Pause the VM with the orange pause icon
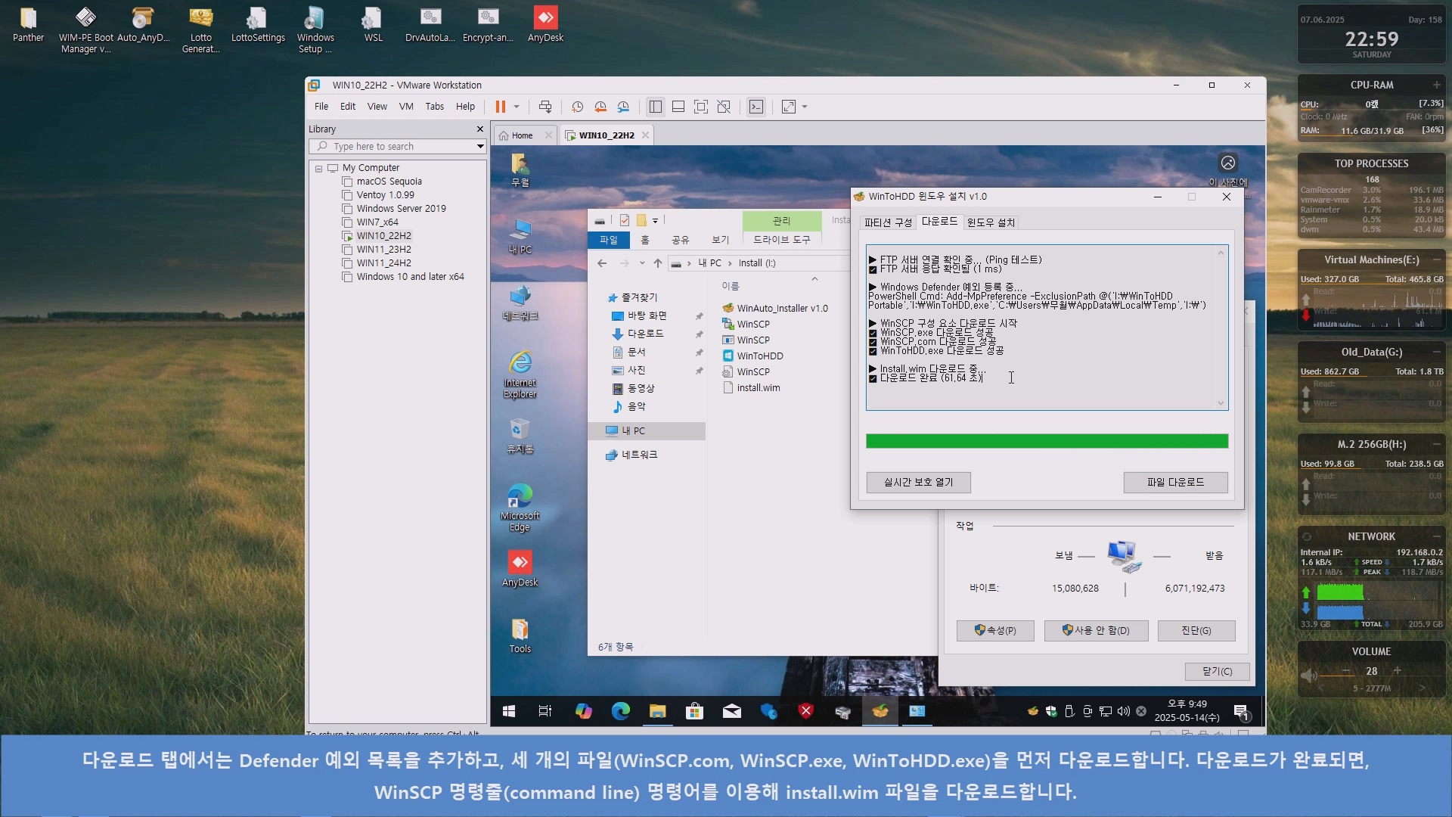 500,107
